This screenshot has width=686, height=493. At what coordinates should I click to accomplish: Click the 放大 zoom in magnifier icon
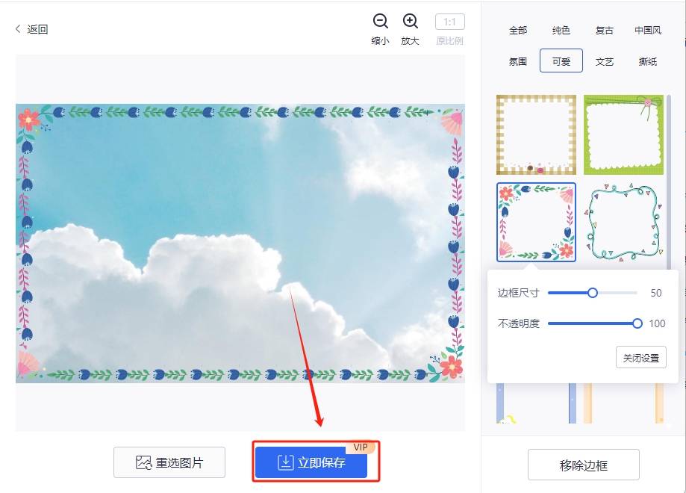410,21
